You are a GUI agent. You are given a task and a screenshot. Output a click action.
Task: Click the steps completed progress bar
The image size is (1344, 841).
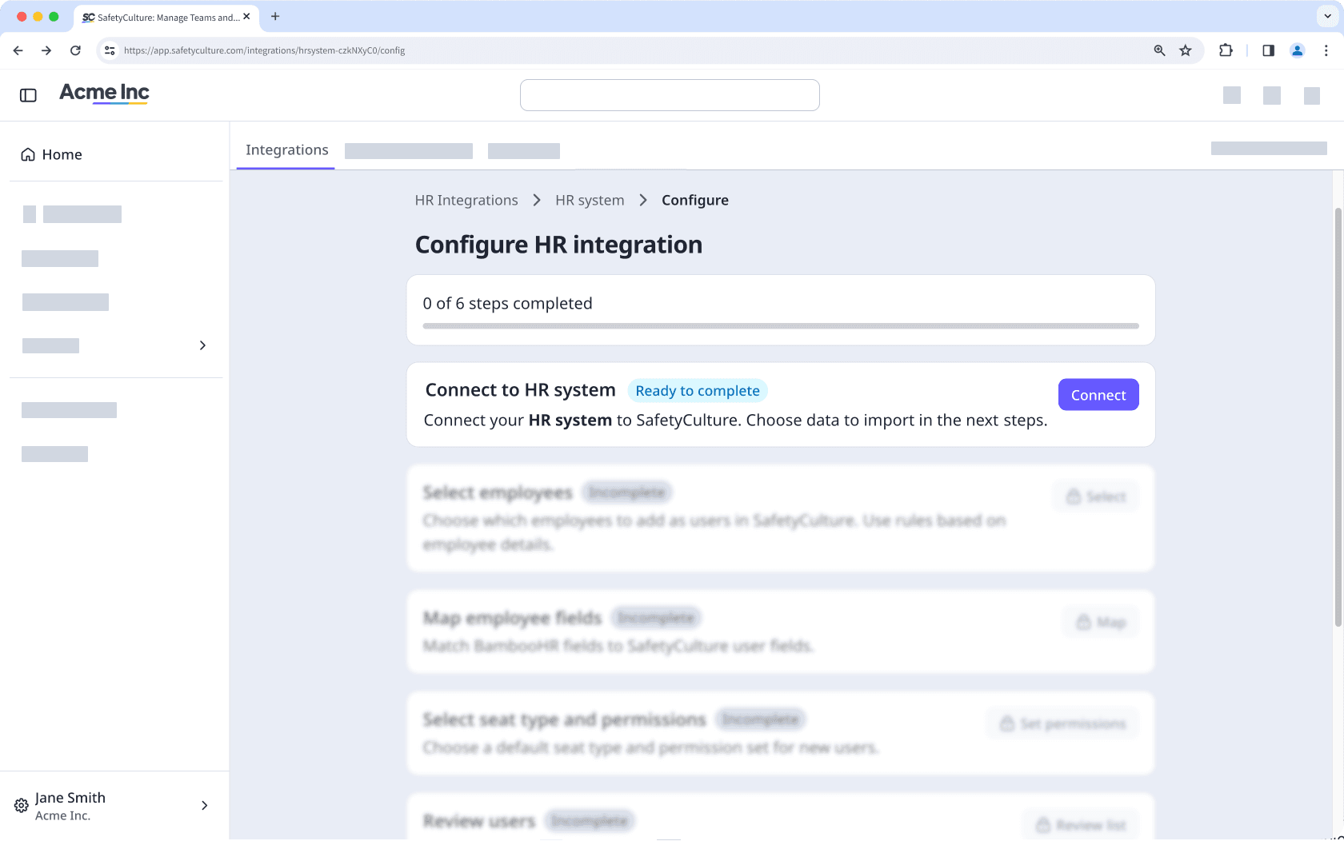781,326
